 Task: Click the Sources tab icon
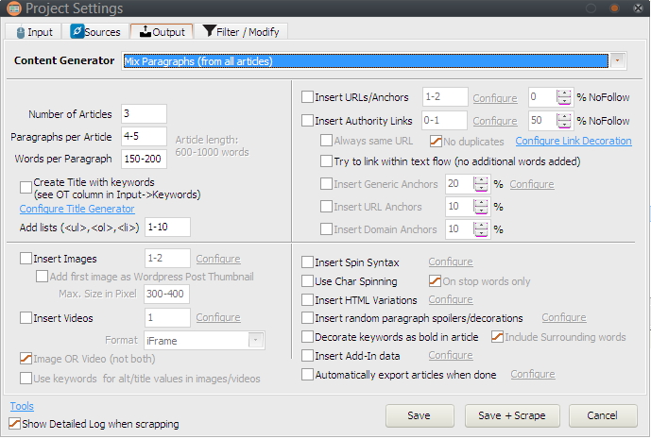77,32
